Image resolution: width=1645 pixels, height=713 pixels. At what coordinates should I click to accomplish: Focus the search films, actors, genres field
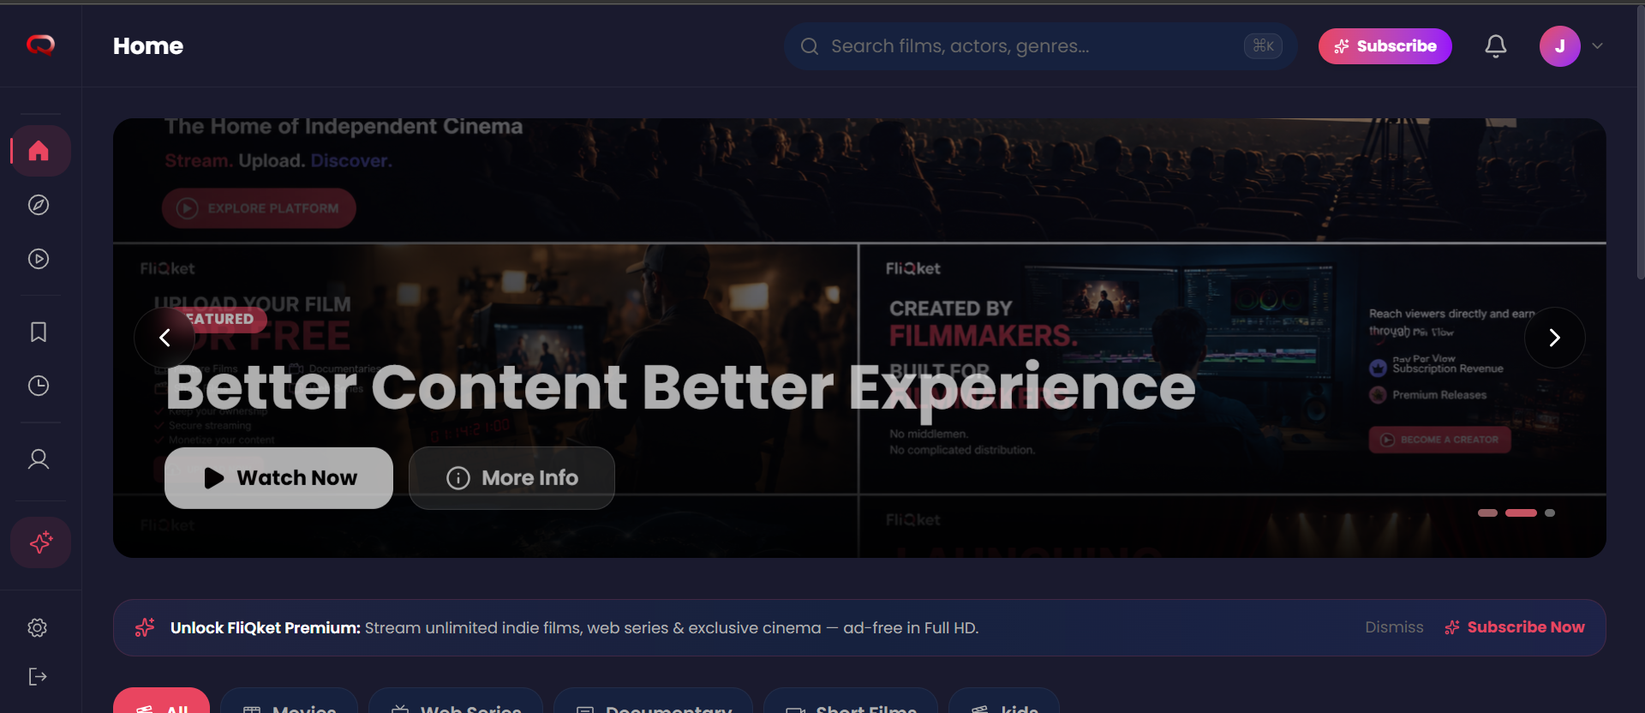(1040, 46)
